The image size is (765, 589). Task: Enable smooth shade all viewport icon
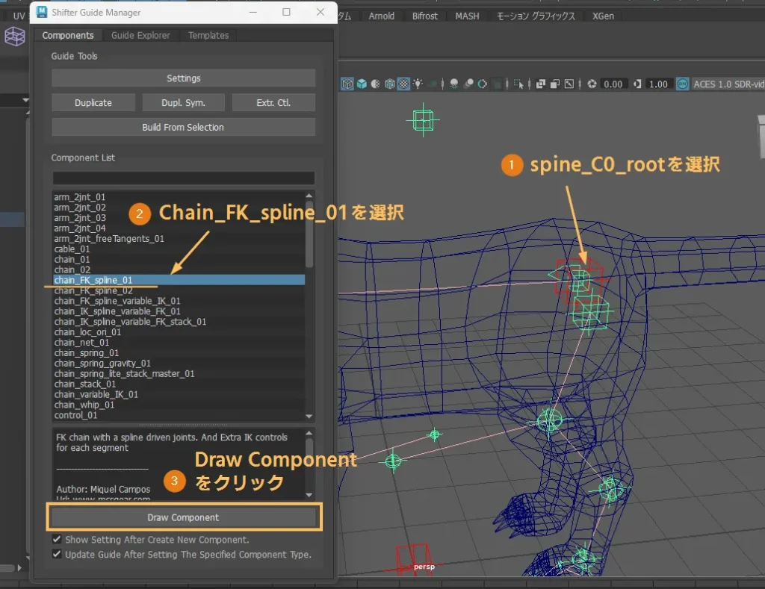pyautogui.click(x=362, y=84)
